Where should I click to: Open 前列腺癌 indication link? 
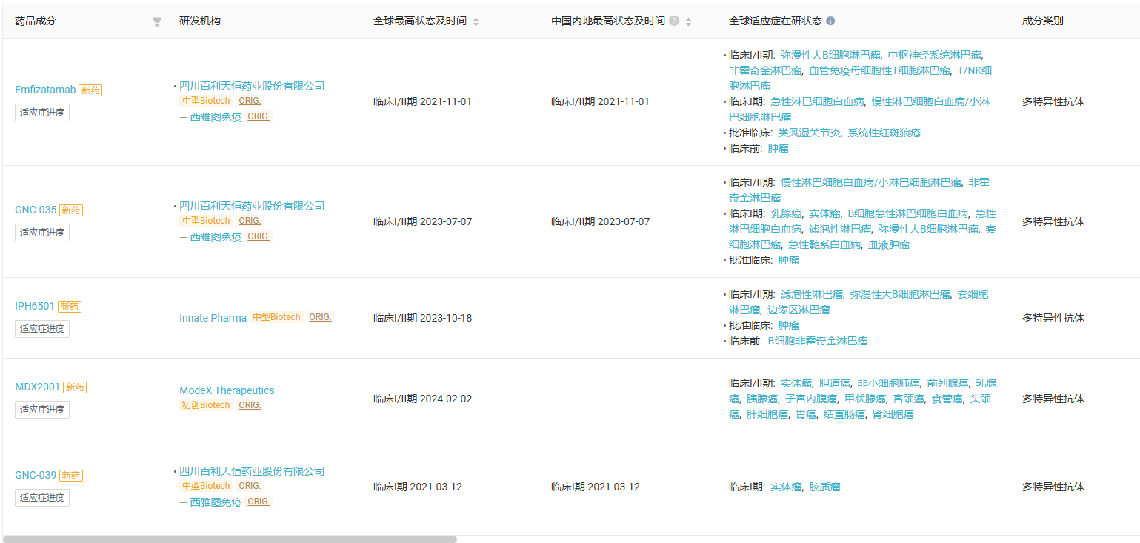947,383
